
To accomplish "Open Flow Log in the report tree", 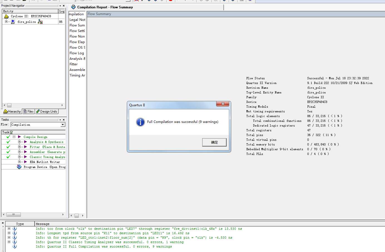I will point(77,53).
